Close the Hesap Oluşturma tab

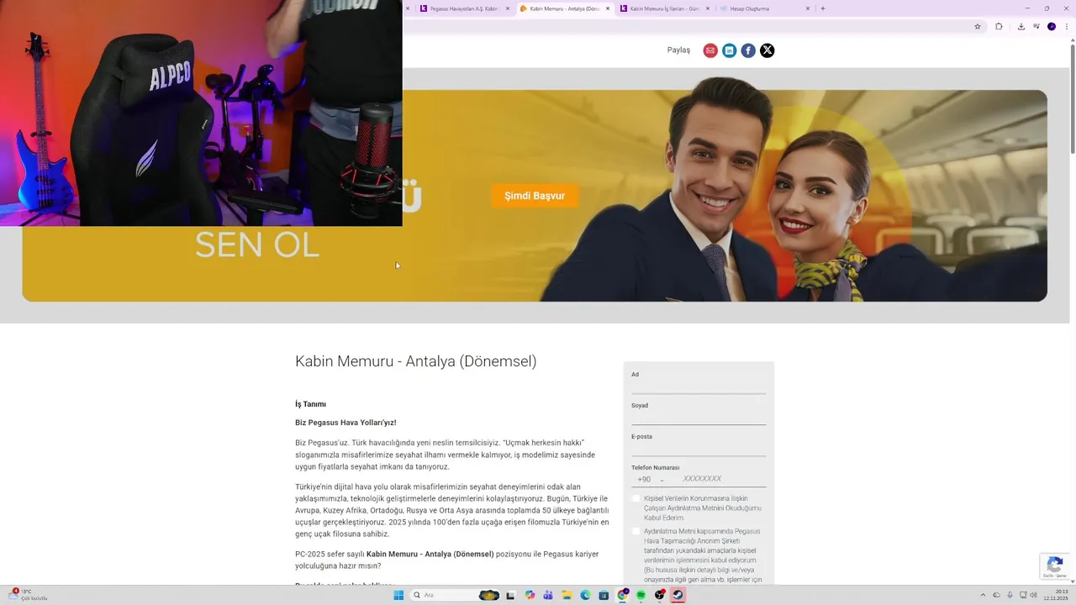808,8
